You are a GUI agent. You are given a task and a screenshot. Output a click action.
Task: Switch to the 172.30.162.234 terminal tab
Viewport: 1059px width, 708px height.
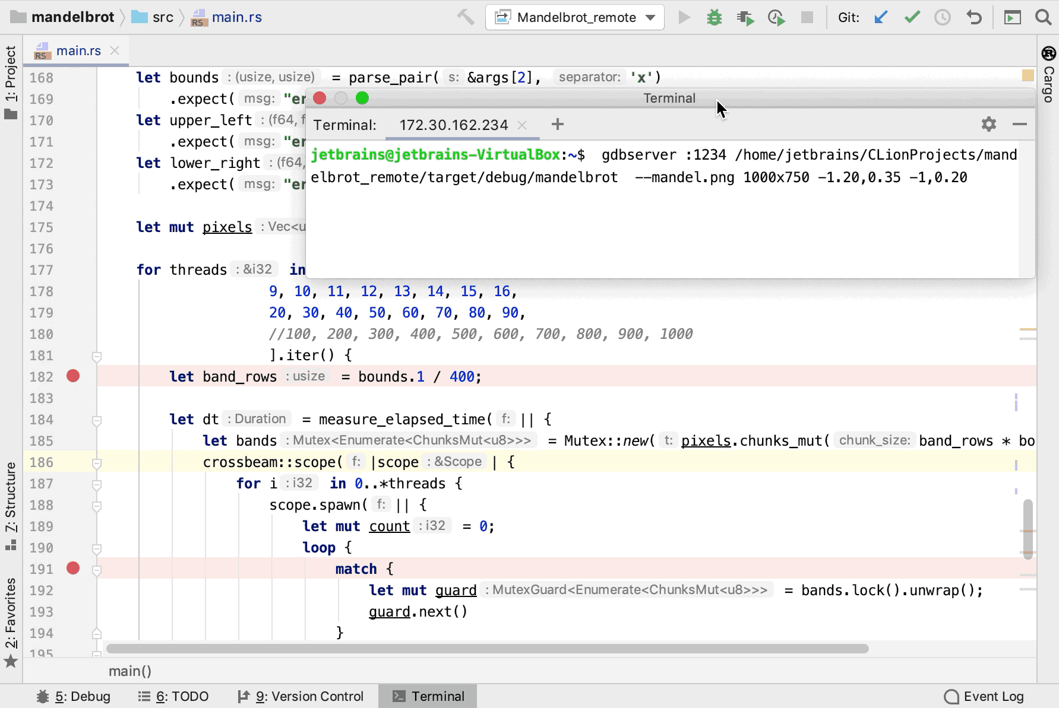453,125
